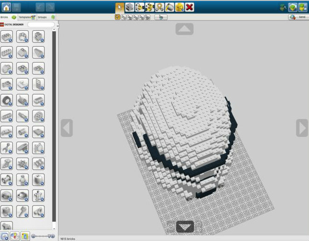Switch to View mode icon
The image size is (309, 241).
click(x=293, y=7)
